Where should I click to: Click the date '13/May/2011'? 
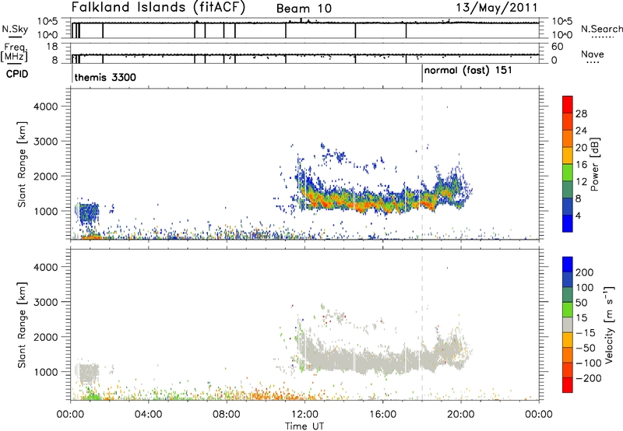coord(497,7)
